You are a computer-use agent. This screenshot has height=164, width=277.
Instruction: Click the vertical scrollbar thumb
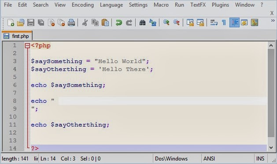(271, 93)
